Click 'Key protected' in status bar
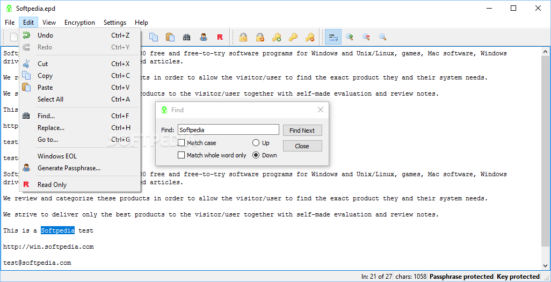The image size is (551, 282). [518, 277]
